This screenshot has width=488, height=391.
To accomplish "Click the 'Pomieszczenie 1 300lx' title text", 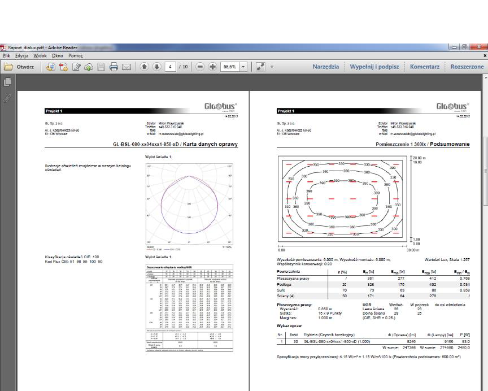I will pos(401,144).
